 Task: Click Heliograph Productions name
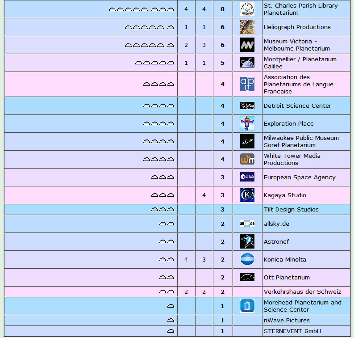[297, 27]
